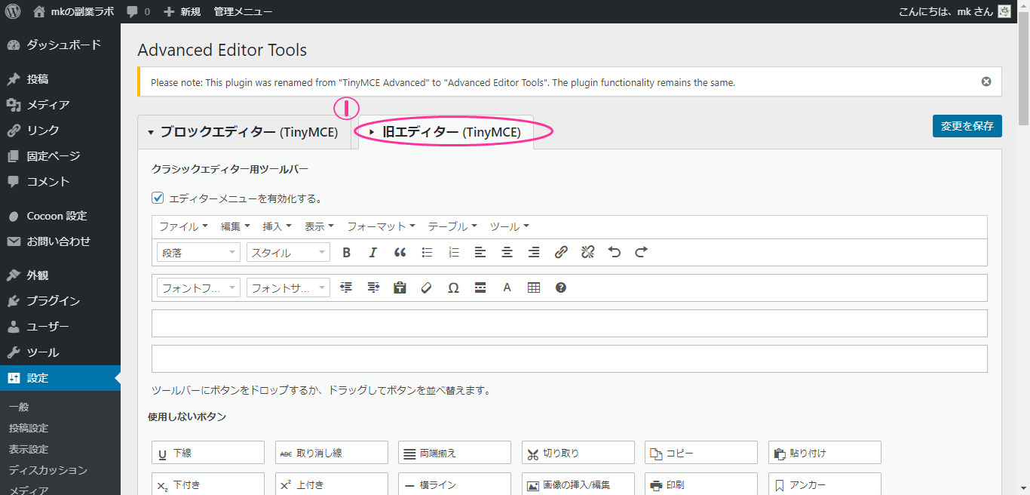Open the スタイル dropdown
This screenshot has width=1030, height=495.
click(288, 253)
